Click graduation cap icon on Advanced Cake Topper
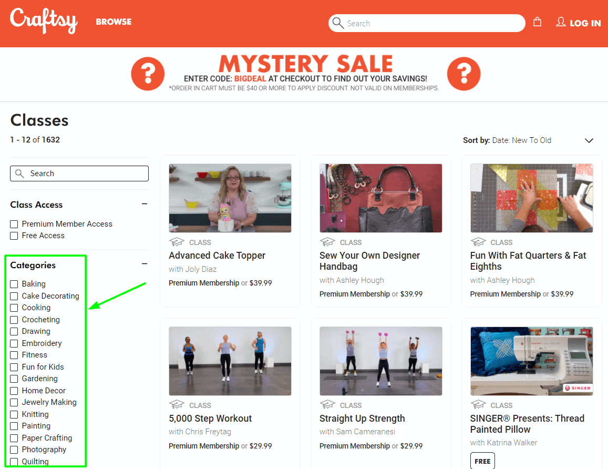The image size is (608, 469). click(x=177, y=242)
